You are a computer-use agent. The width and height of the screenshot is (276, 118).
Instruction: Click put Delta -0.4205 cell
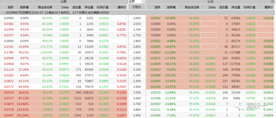210,92
